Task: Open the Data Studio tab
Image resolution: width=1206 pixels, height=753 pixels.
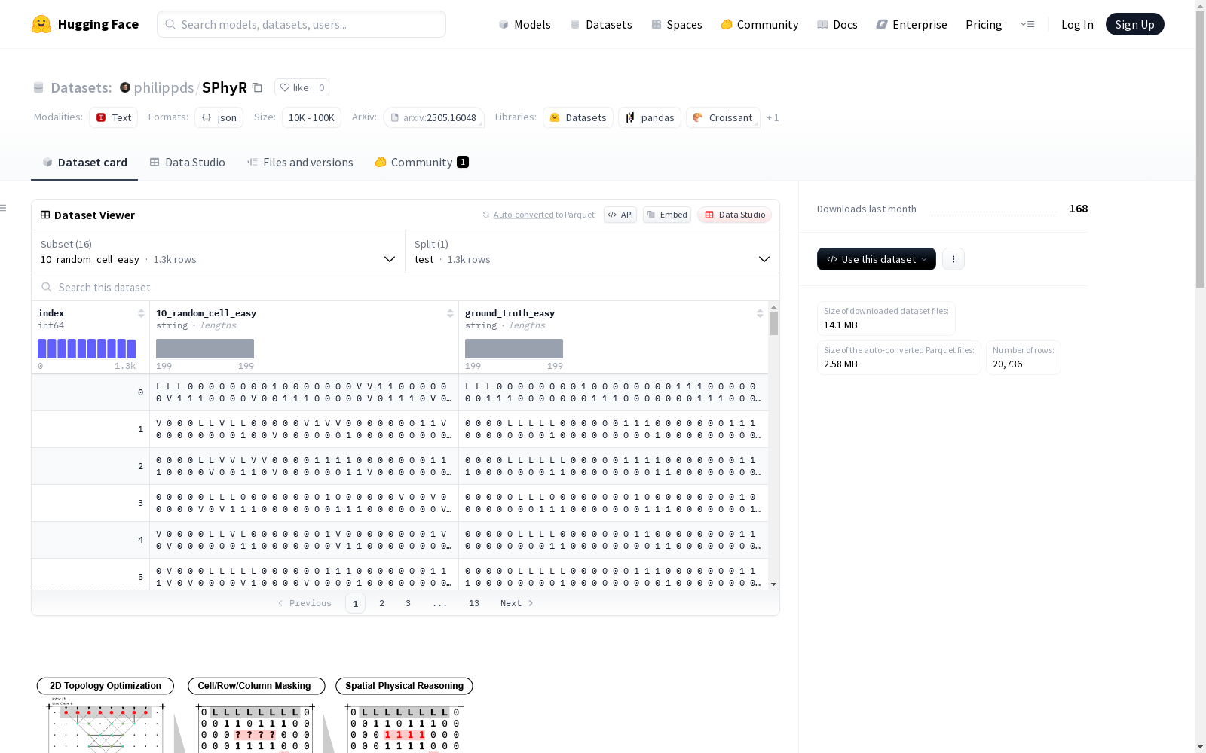Action: (187, 163)
